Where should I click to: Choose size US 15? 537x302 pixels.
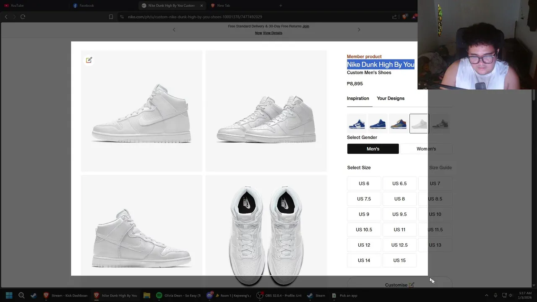click(399, 260)
